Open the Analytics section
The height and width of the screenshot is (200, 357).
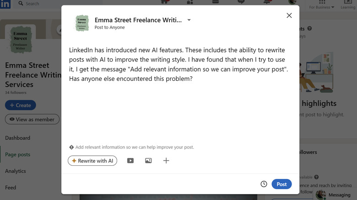(16, 171)
